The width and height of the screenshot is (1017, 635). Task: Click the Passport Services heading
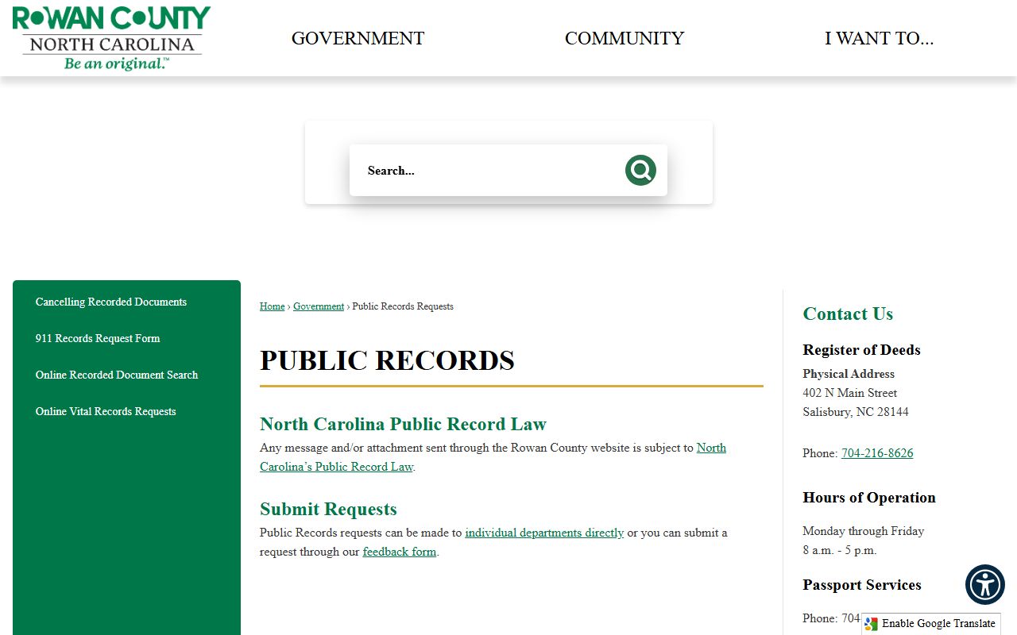pos(862,585)
